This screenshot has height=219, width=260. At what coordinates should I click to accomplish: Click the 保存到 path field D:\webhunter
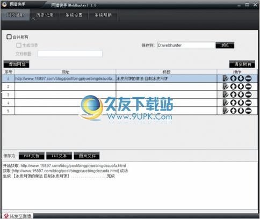point(186,45)
